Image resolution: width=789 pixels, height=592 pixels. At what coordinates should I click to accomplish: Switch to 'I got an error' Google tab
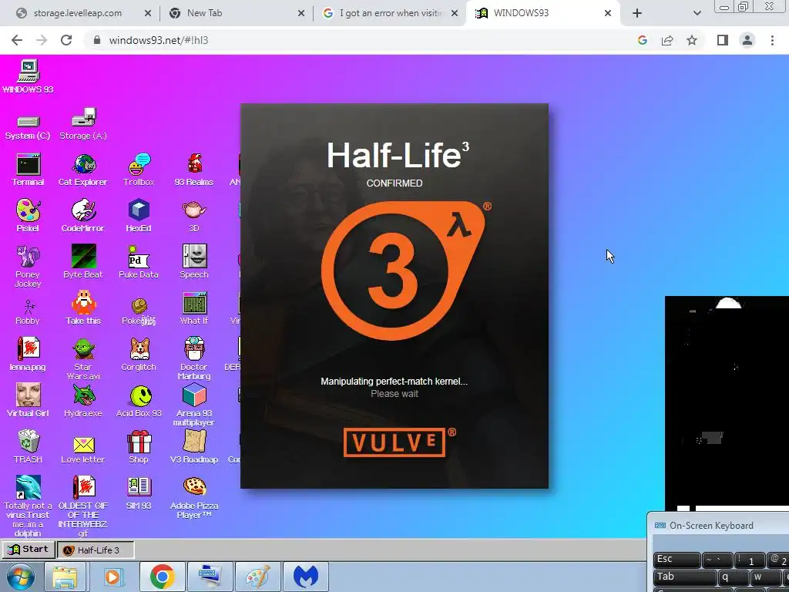point(389,13)
